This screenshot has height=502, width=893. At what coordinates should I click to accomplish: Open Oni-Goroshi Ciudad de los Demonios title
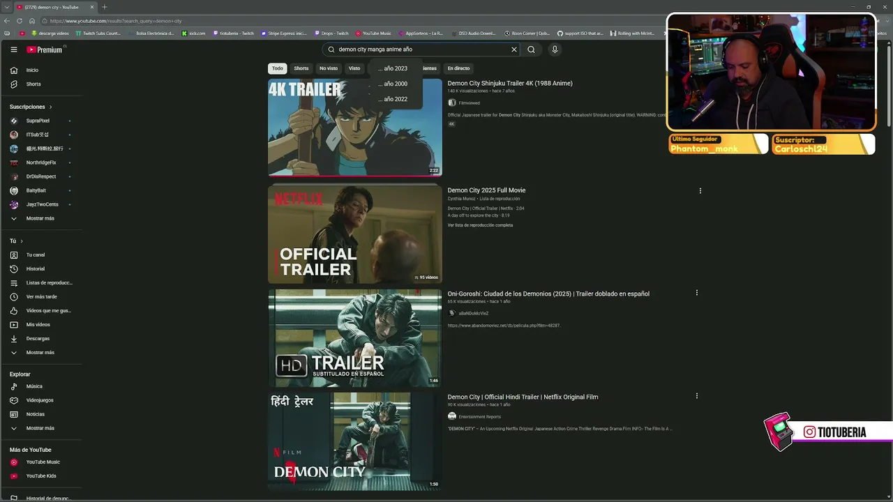[548, 294]
